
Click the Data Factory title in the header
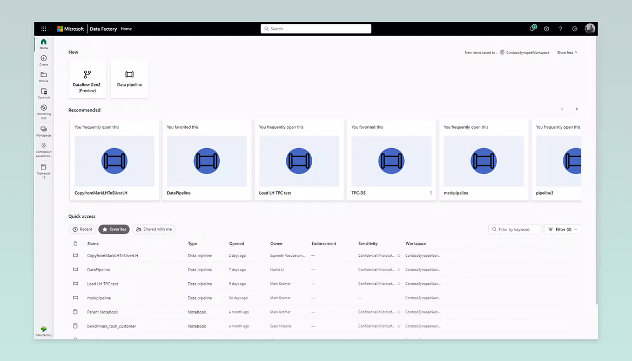click(103, 29)
